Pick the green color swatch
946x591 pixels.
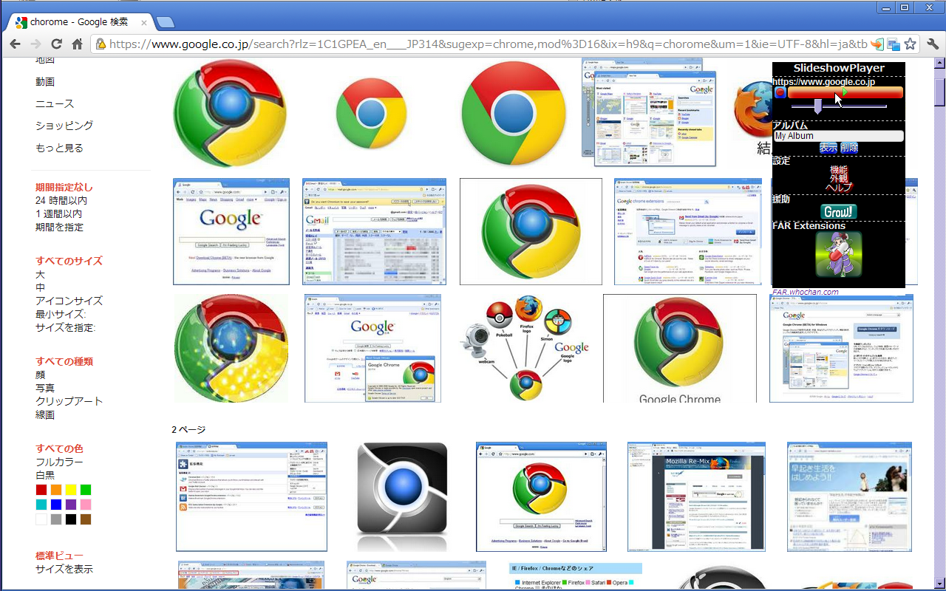[x=86, y=490]
